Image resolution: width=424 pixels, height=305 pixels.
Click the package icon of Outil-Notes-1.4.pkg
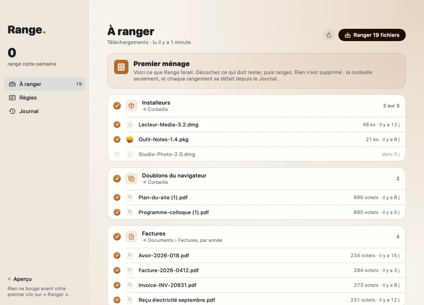pos(130,139)
